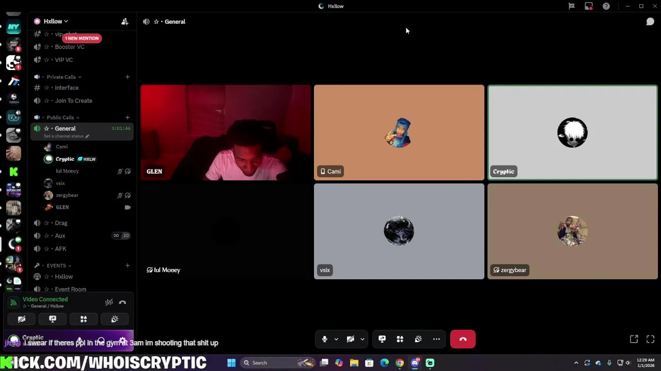Focus the vsix participant tile
Screen dimensions: 661x371
point(399,231)
